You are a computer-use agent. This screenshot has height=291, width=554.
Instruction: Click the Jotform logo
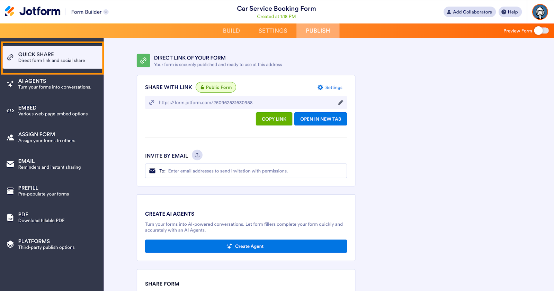click(x=33, y=11)
